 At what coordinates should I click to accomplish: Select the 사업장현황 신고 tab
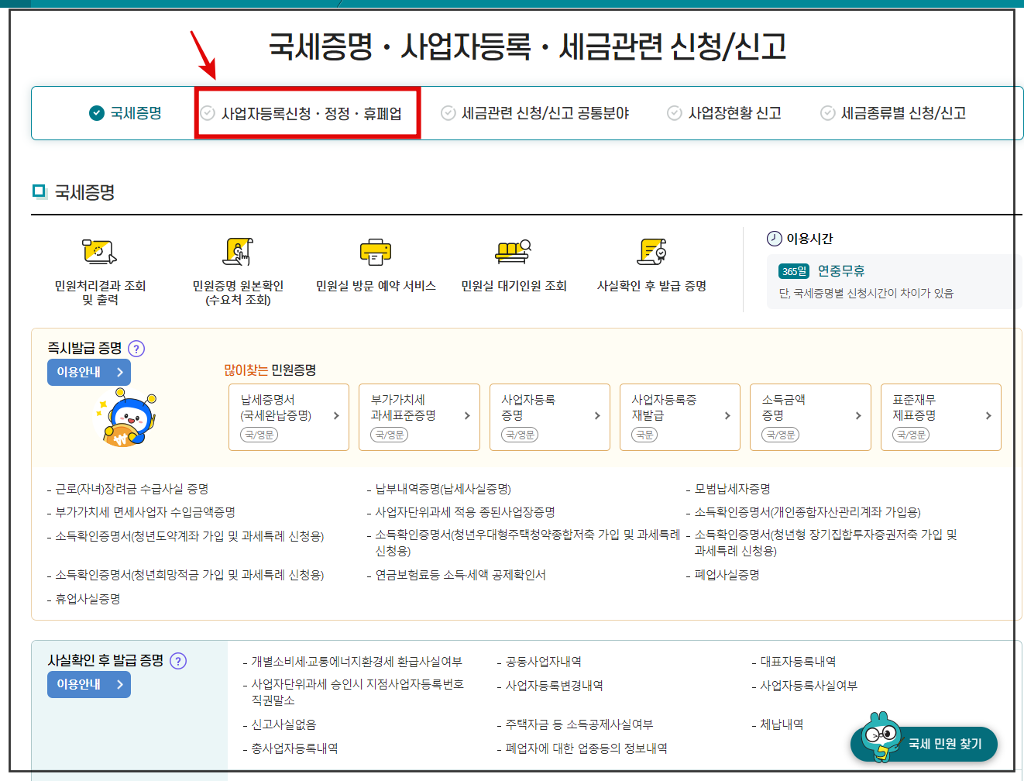[x=724, y=113]
